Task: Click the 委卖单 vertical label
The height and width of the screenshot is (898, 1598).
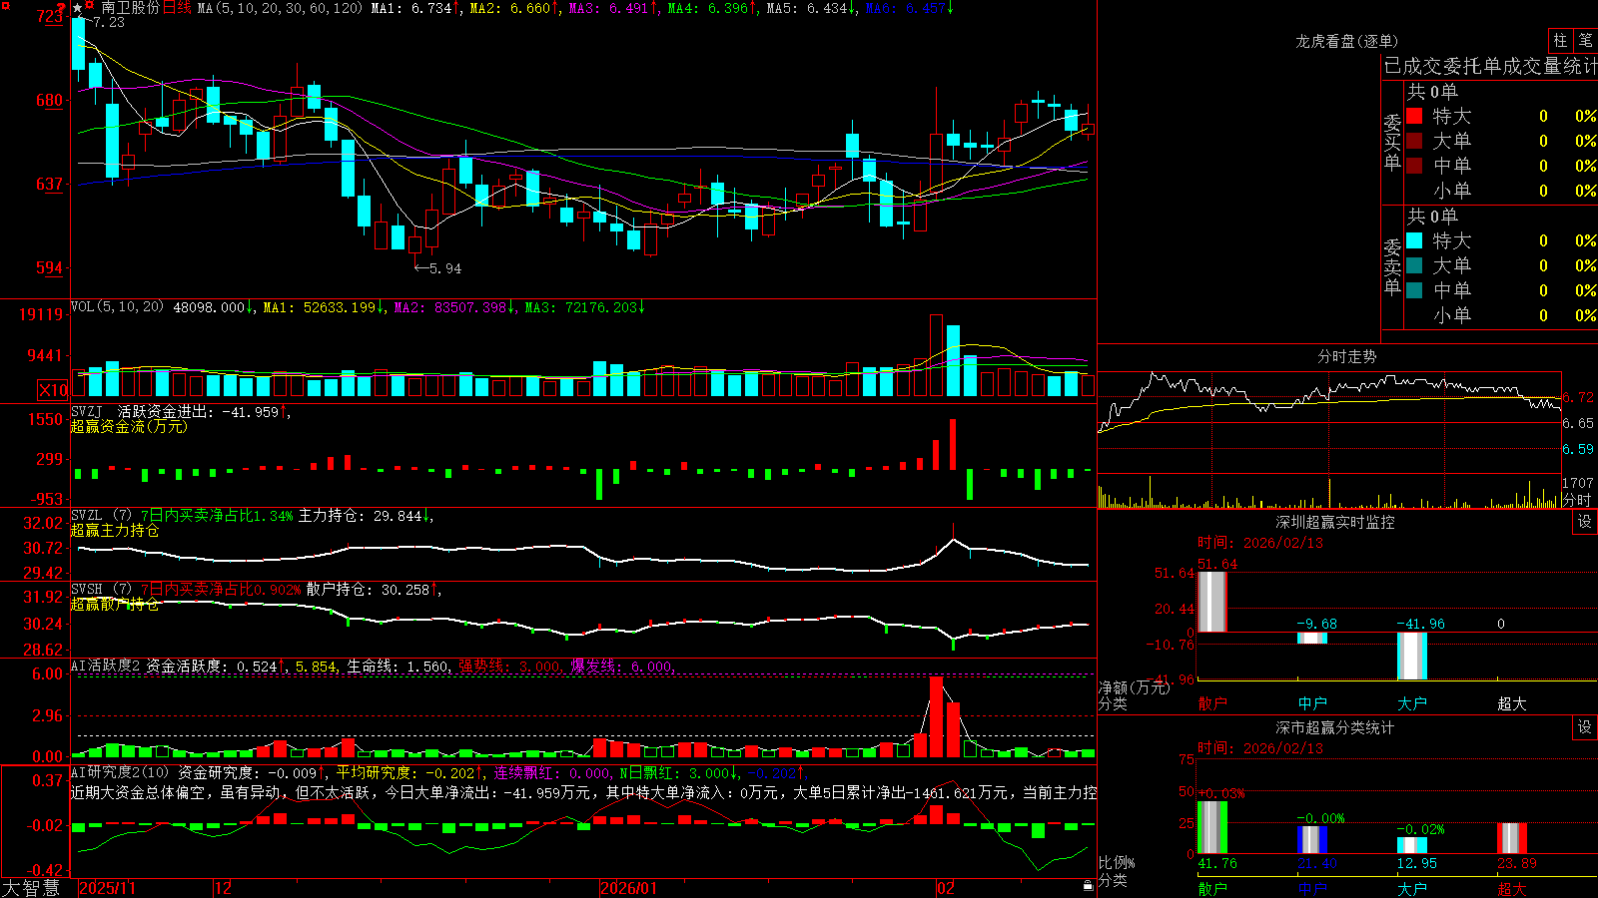Action: point(1392,266)
